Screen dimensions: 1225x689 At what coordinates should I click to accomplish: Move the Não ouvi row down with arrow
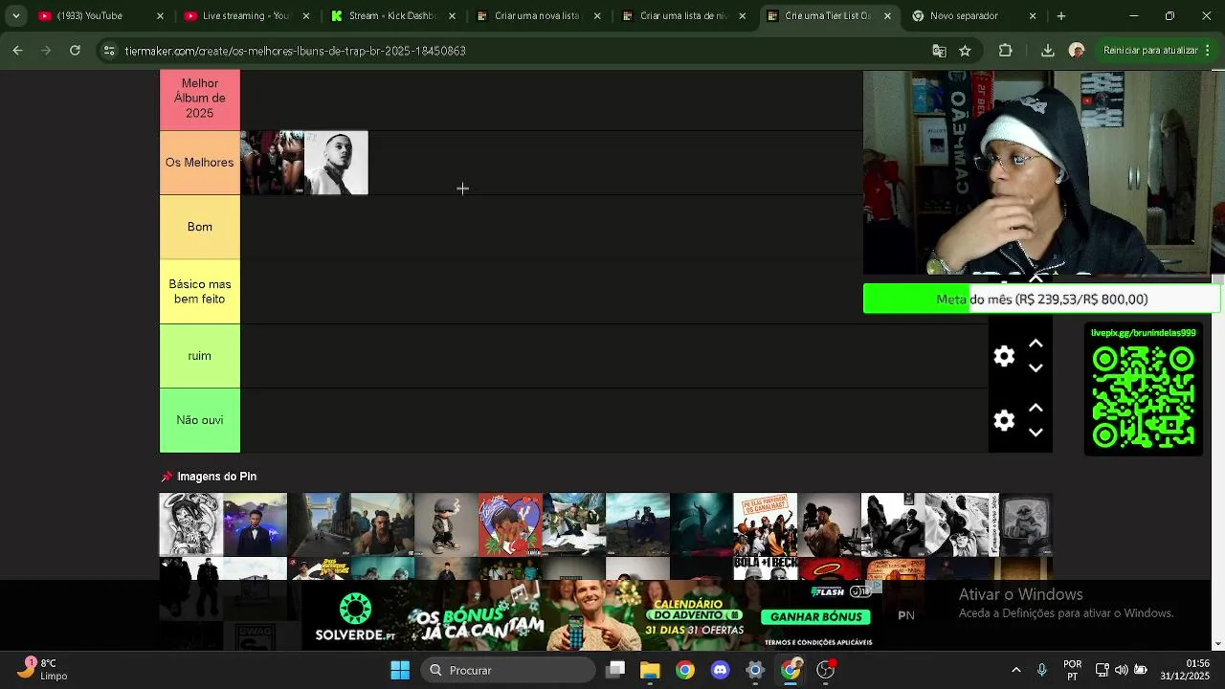(1036, 433)
